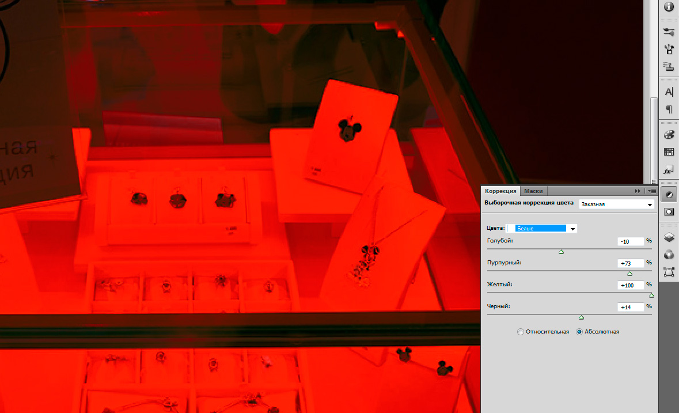Open the Paragraph panel icon
This screenshot has height=413, width=679.
pyautogui.click(x=669, y=109)
